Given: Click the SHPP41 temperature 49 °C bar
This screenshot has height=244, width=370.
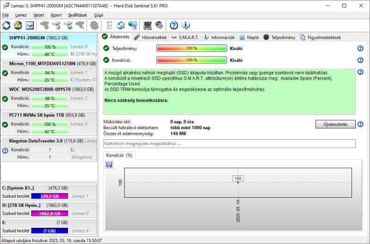Looking at the screenshot, I should click(49, 54).
